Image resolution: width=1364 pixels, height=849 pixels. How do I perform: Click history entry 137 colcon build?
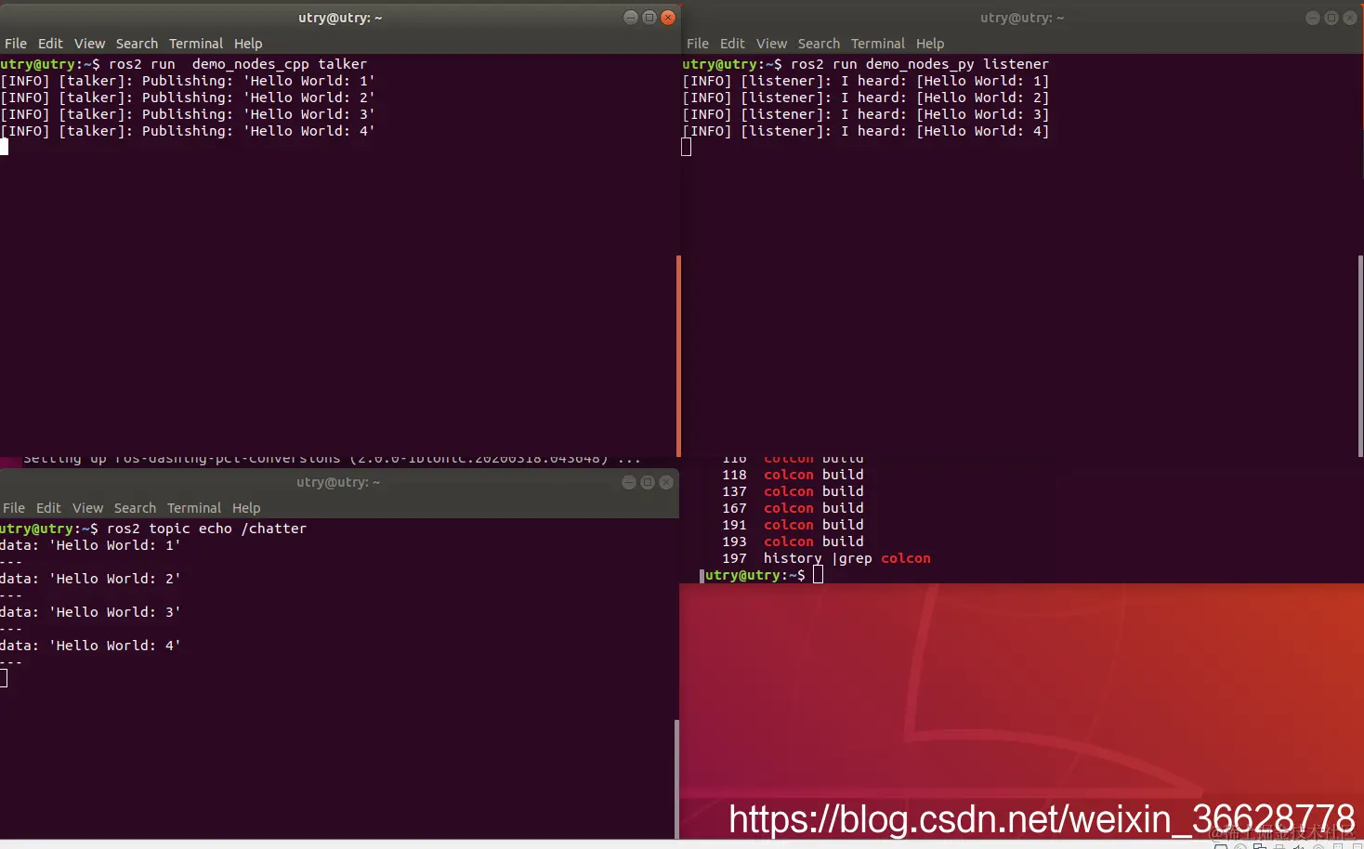[793, 491]
